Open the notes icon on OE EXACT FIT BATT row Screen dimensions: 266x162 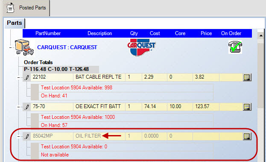(247, 107)
